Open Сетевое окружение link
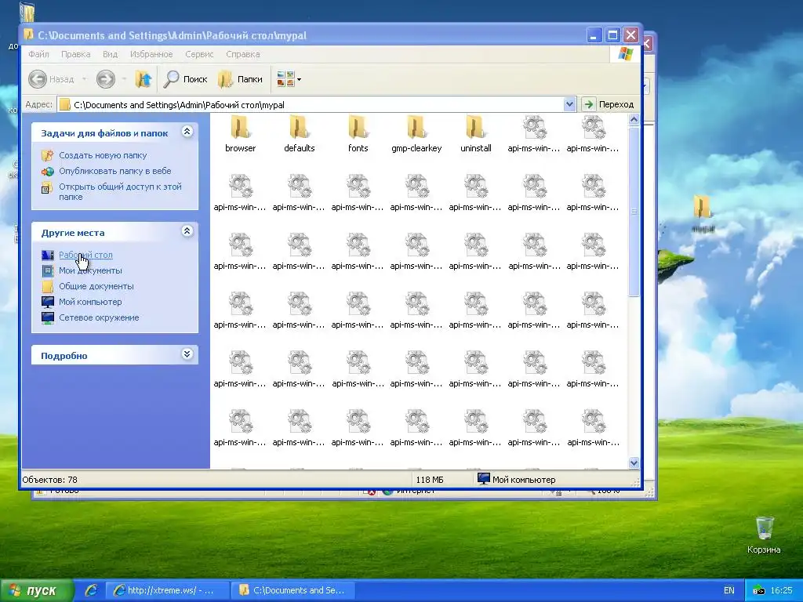This screenshot has width=803, height=602. (x=99, y=317)
